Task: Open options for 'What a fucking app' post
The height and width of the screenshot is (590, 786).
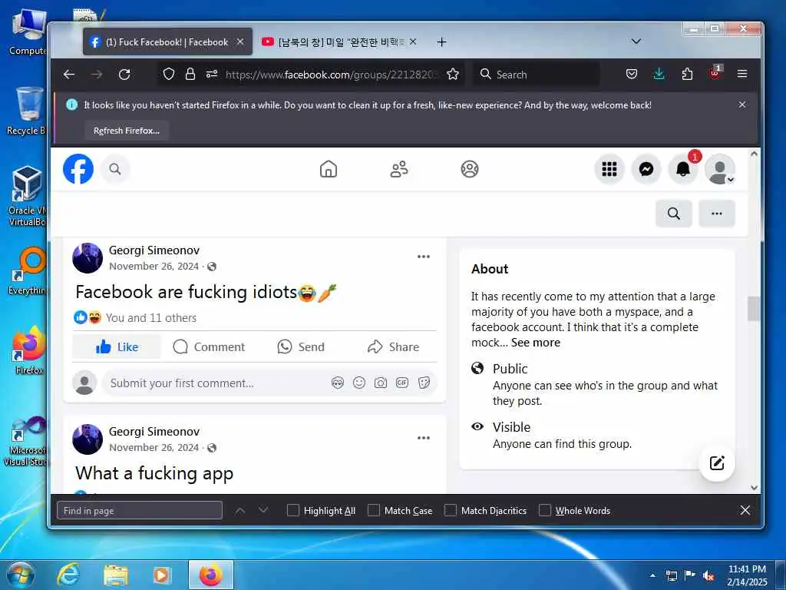Action: (x=424, y=438)
